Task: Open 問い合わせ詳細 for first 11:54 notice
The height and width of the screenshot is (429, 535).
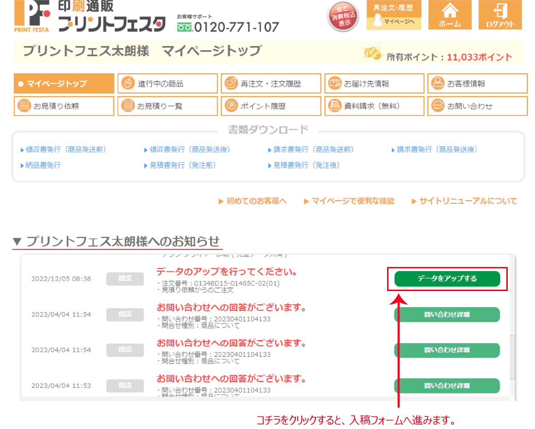Action: point(447,315)
